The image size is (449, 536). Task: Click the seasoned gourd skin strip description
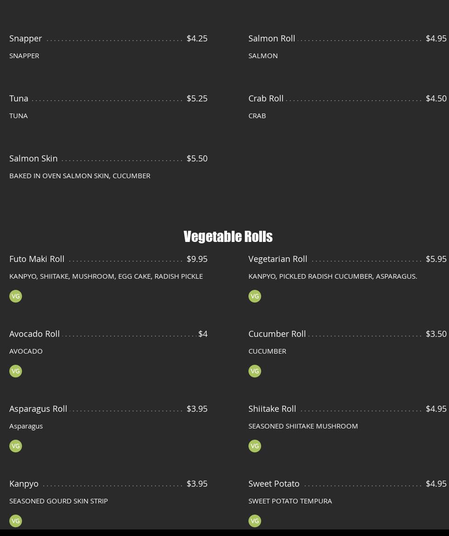[59, 501]
